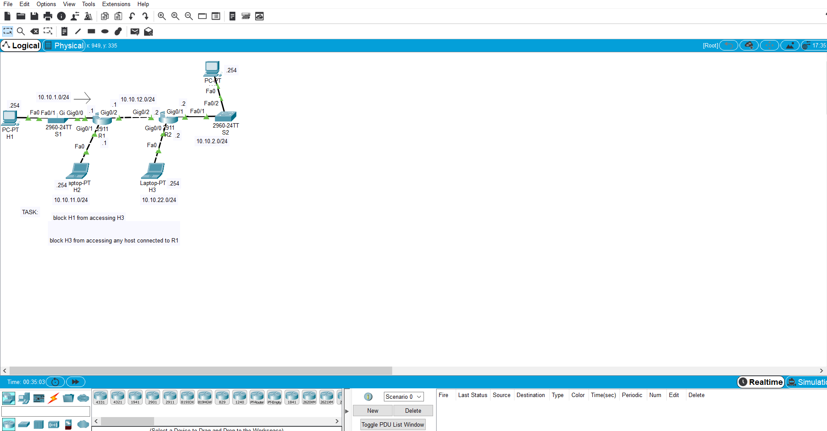Select the Draw Ellipse tool

[104, 31]
